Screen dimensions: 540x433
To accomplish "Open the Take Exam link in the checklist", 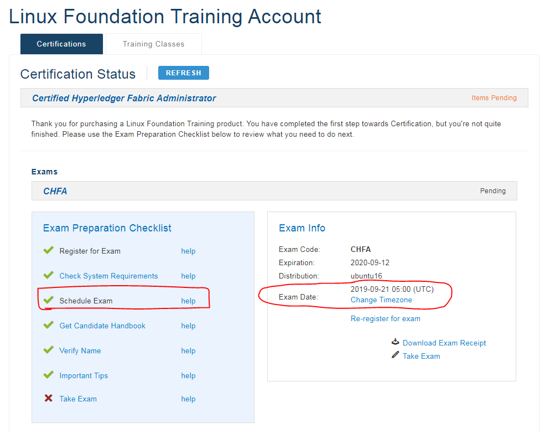I will click(78, 399).
